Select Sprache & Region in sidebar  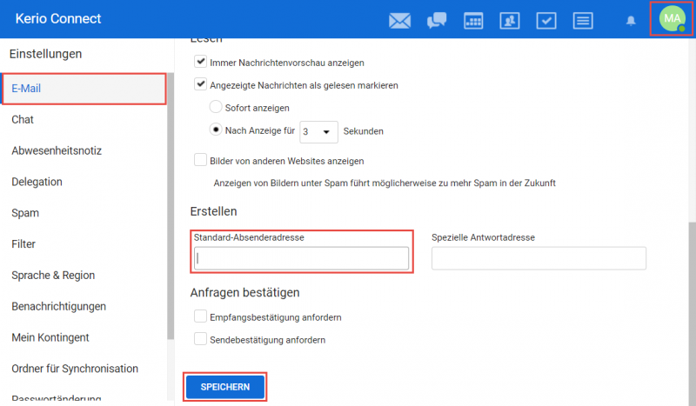pos(53,276)
